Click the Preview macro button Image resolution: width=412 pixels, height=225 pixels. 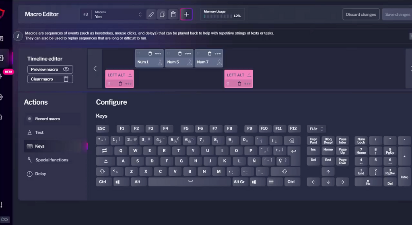(x=50, y=69)
